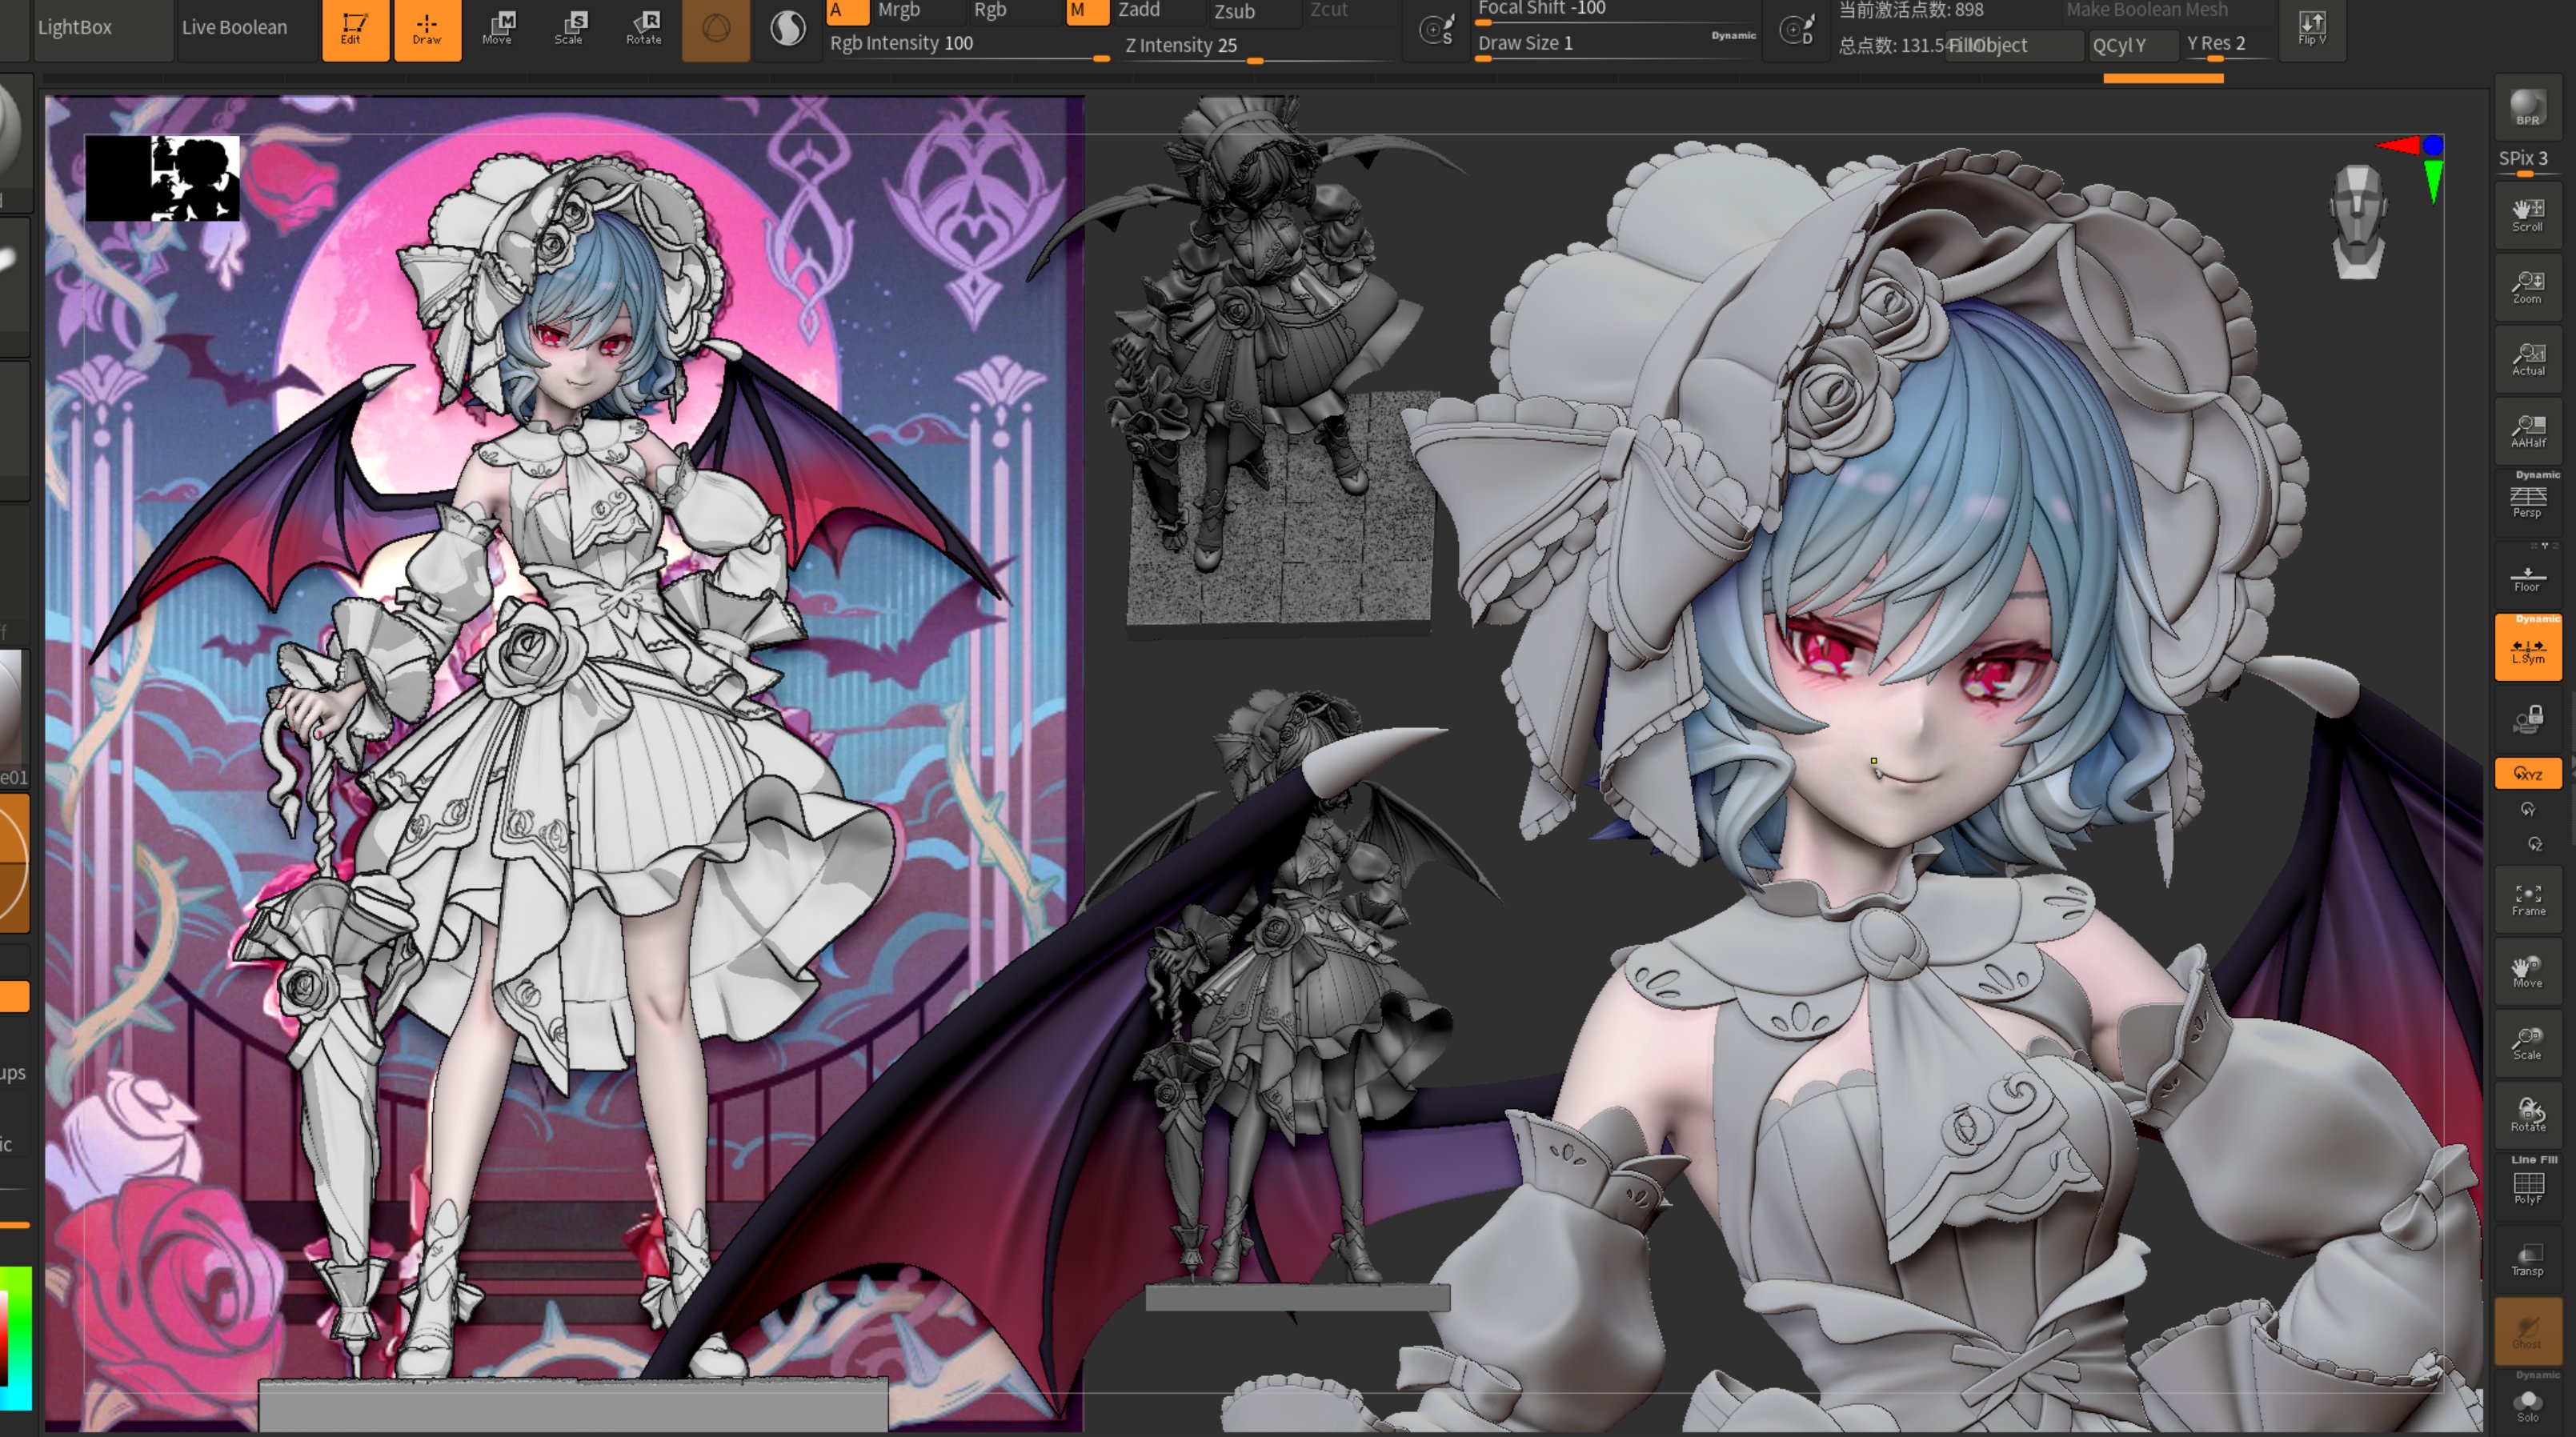The width and height of the screenshot is (2576, 1437).
Task: Click the sculptris pro sphere icon
Action: [x=788, y=29]
